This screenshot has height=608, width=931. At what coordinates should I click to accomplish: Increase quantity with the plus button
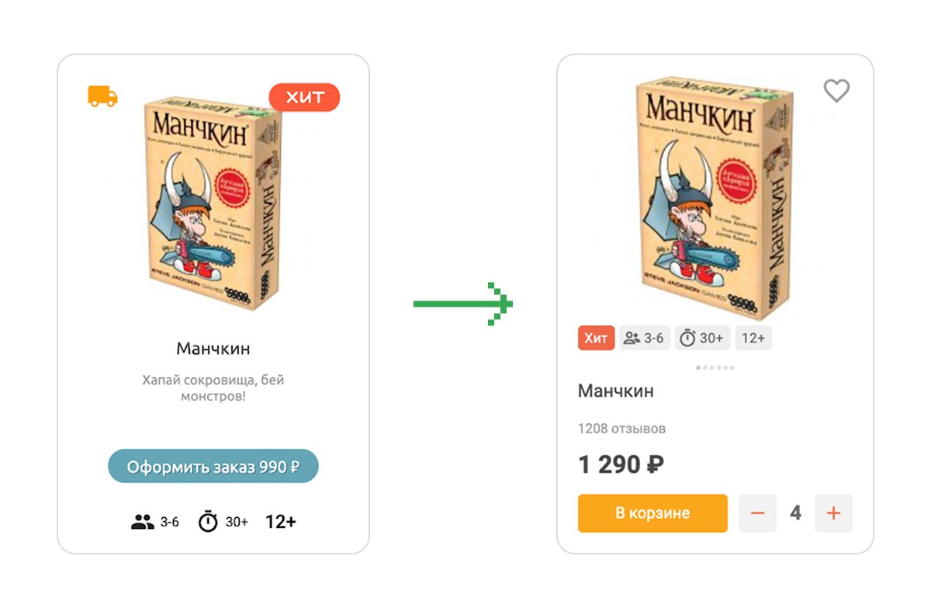click(x=833, y=513)
